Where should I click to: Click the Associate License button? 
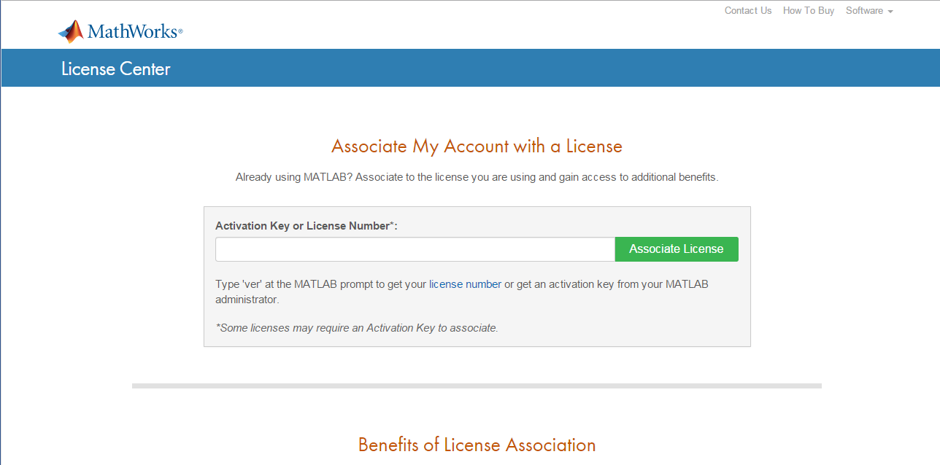[677, 249]
